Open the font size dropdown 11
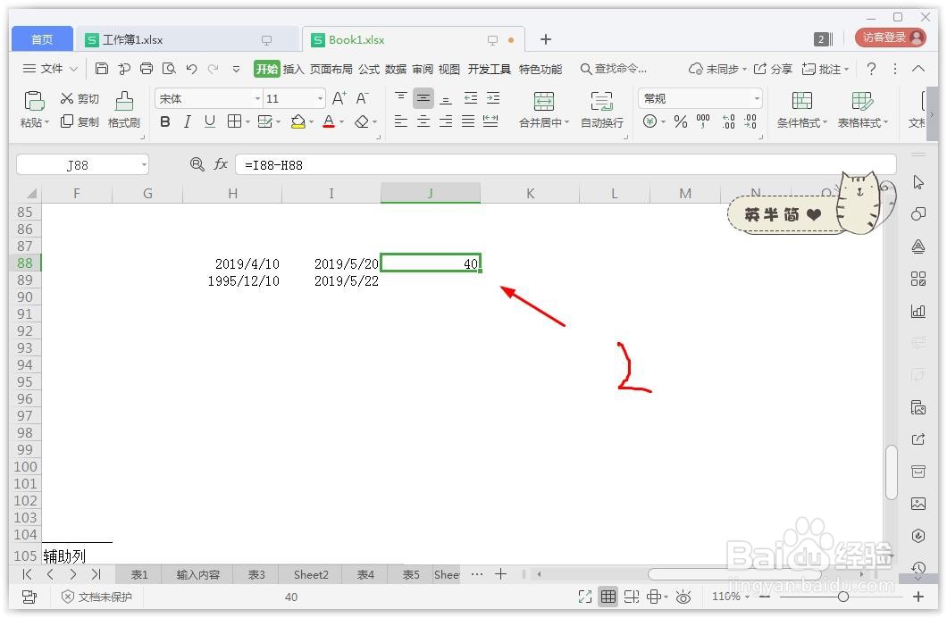 320,98
